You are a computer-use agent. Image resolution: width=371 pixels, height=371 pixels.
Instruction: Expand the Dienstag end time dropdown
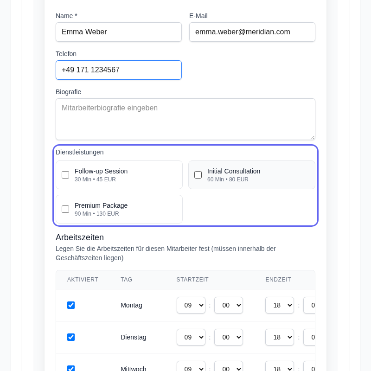(x=280, y=337)
